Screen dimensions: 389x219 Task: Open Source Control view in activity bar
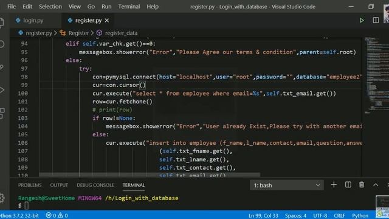click(1, 67)
